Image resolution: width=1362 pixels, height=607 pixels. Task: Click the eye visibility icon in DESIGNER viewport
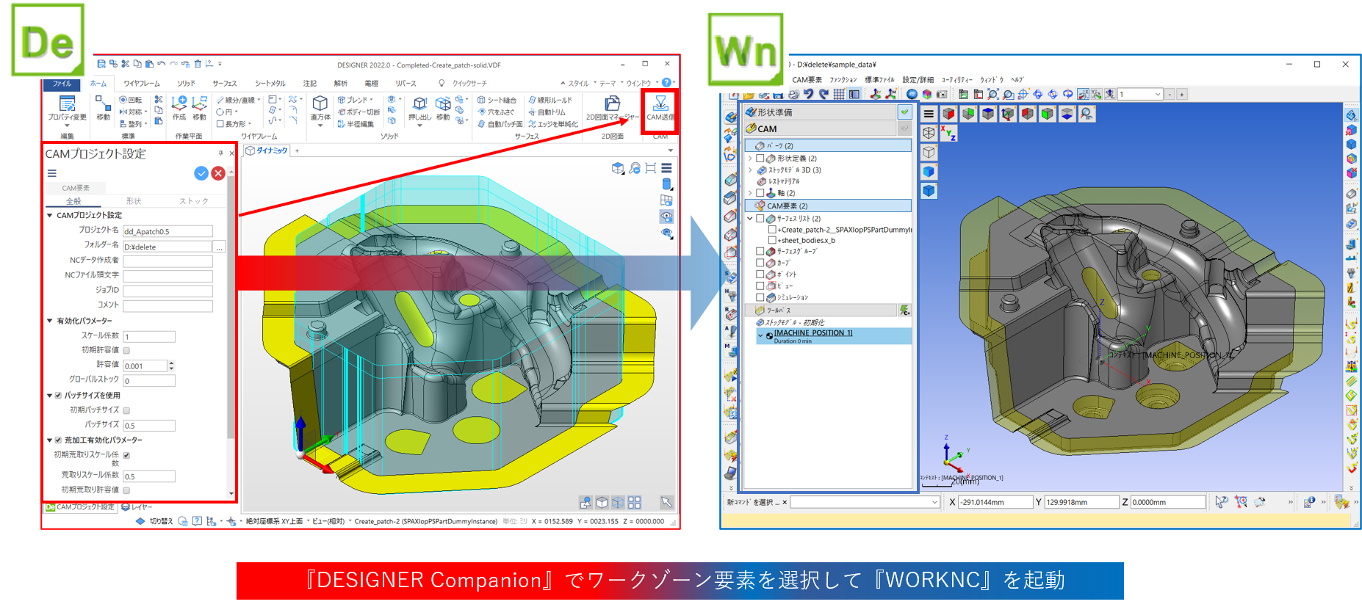(666, 217)
